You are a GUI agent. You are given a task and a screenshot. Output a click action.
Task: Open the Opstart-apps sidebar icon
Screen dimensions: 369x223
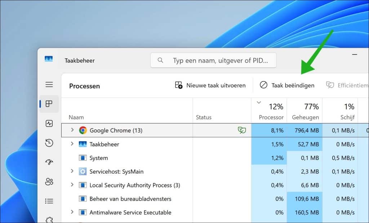[x=49, y=162]
